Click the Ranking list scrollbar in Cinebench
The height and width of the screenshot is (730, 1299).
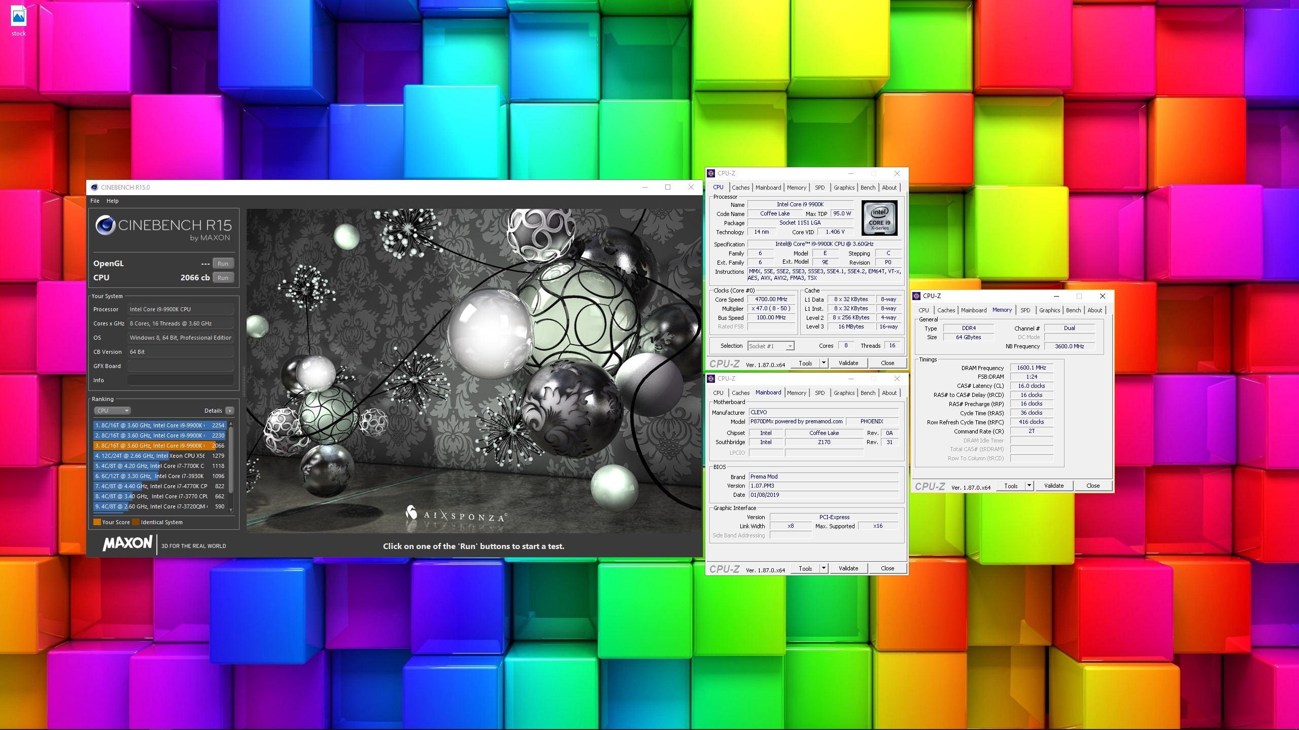pyautogui.click(x=231, y=460)
